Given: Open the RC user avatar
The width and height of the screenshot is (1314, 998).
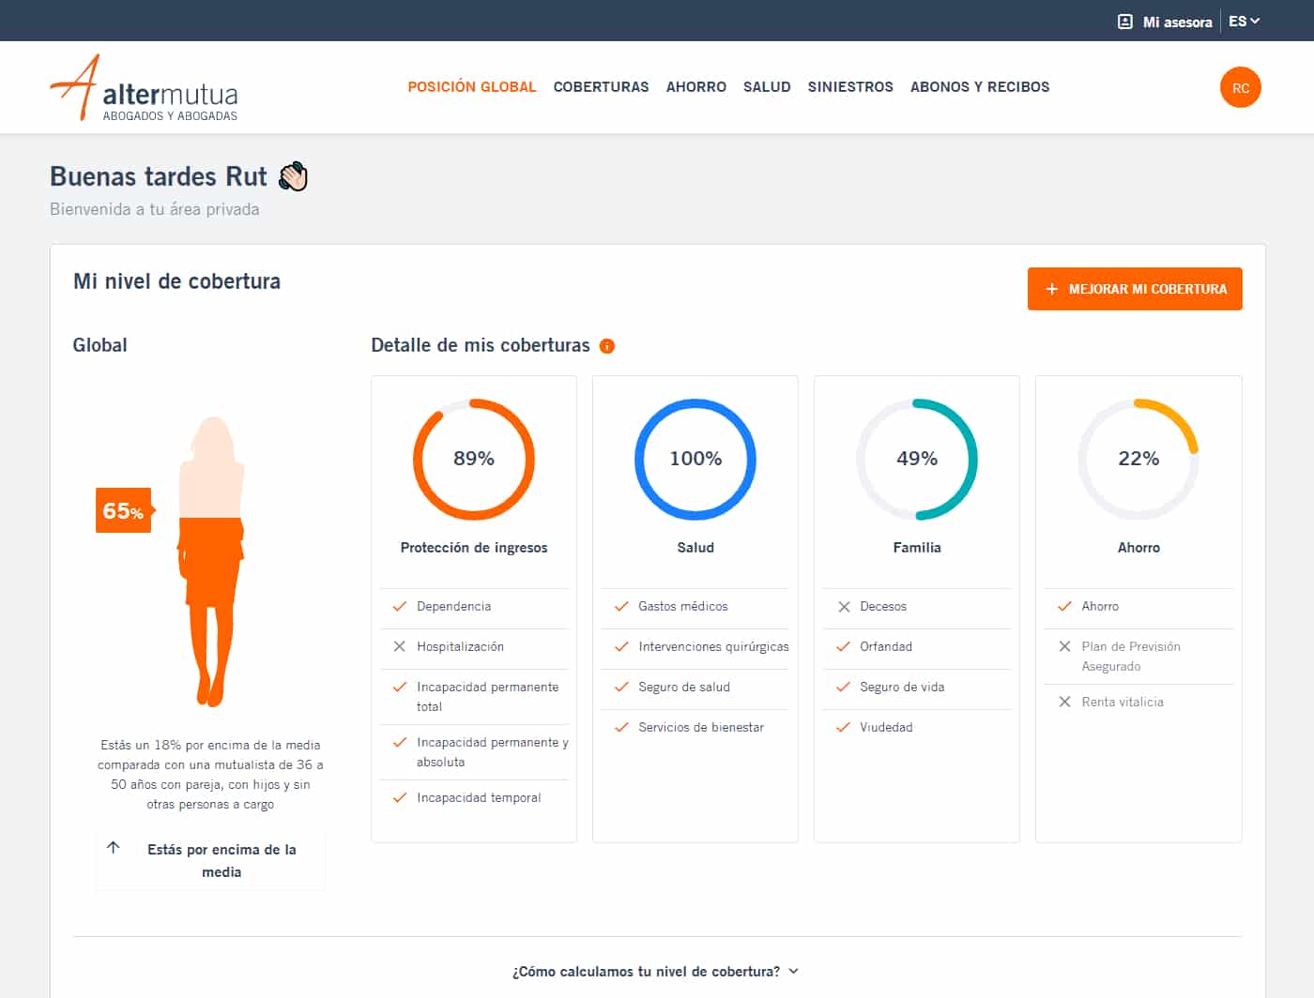Looking at the screenshot, I should coord(1240,88).
